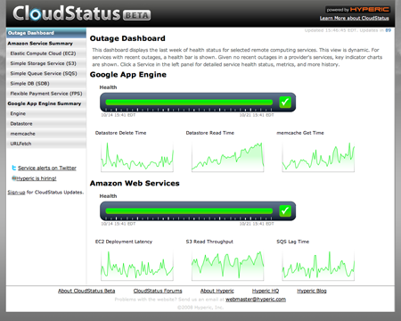Screen dimensions: 401x321
Task: Click the Hyperic hiring globe icon
Action: [x=13, y=178]
